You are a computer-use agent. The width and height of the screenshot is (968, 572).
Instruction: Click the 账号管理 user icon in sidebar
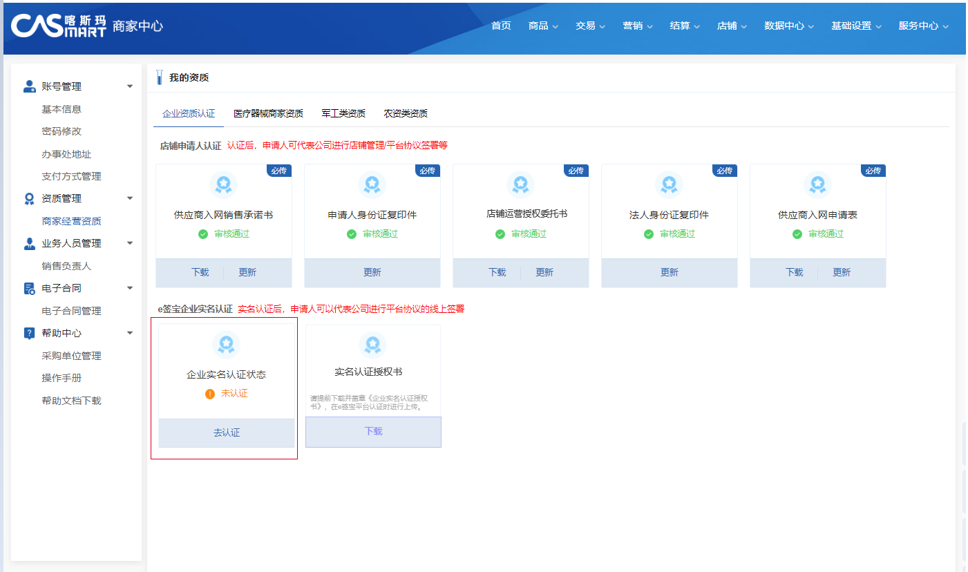29,86
